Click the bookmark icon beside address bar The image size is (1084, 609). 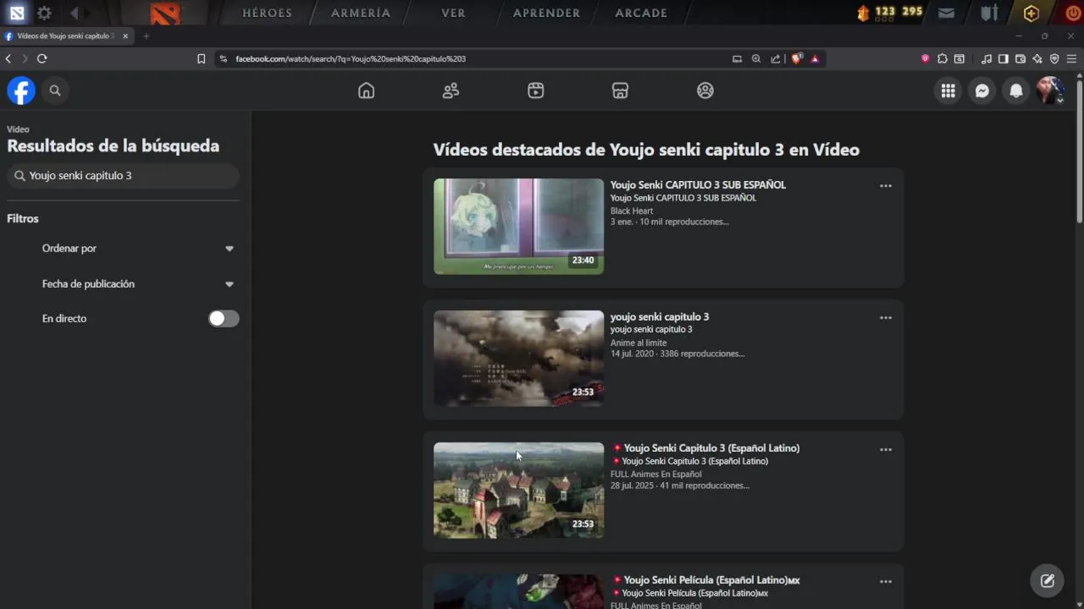[201, 58]
